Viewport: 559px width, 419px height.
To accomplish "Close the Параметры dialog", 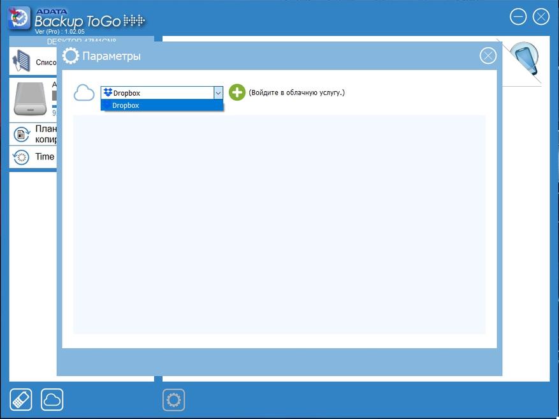I will pos(488,56).
